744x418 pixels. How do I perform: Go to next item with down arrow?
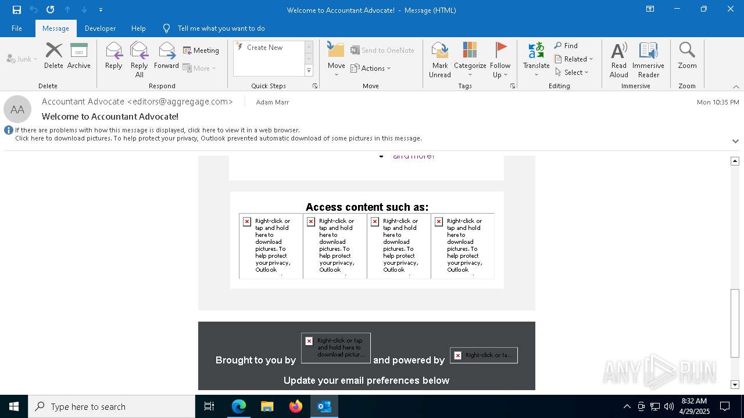coord(84,10)
